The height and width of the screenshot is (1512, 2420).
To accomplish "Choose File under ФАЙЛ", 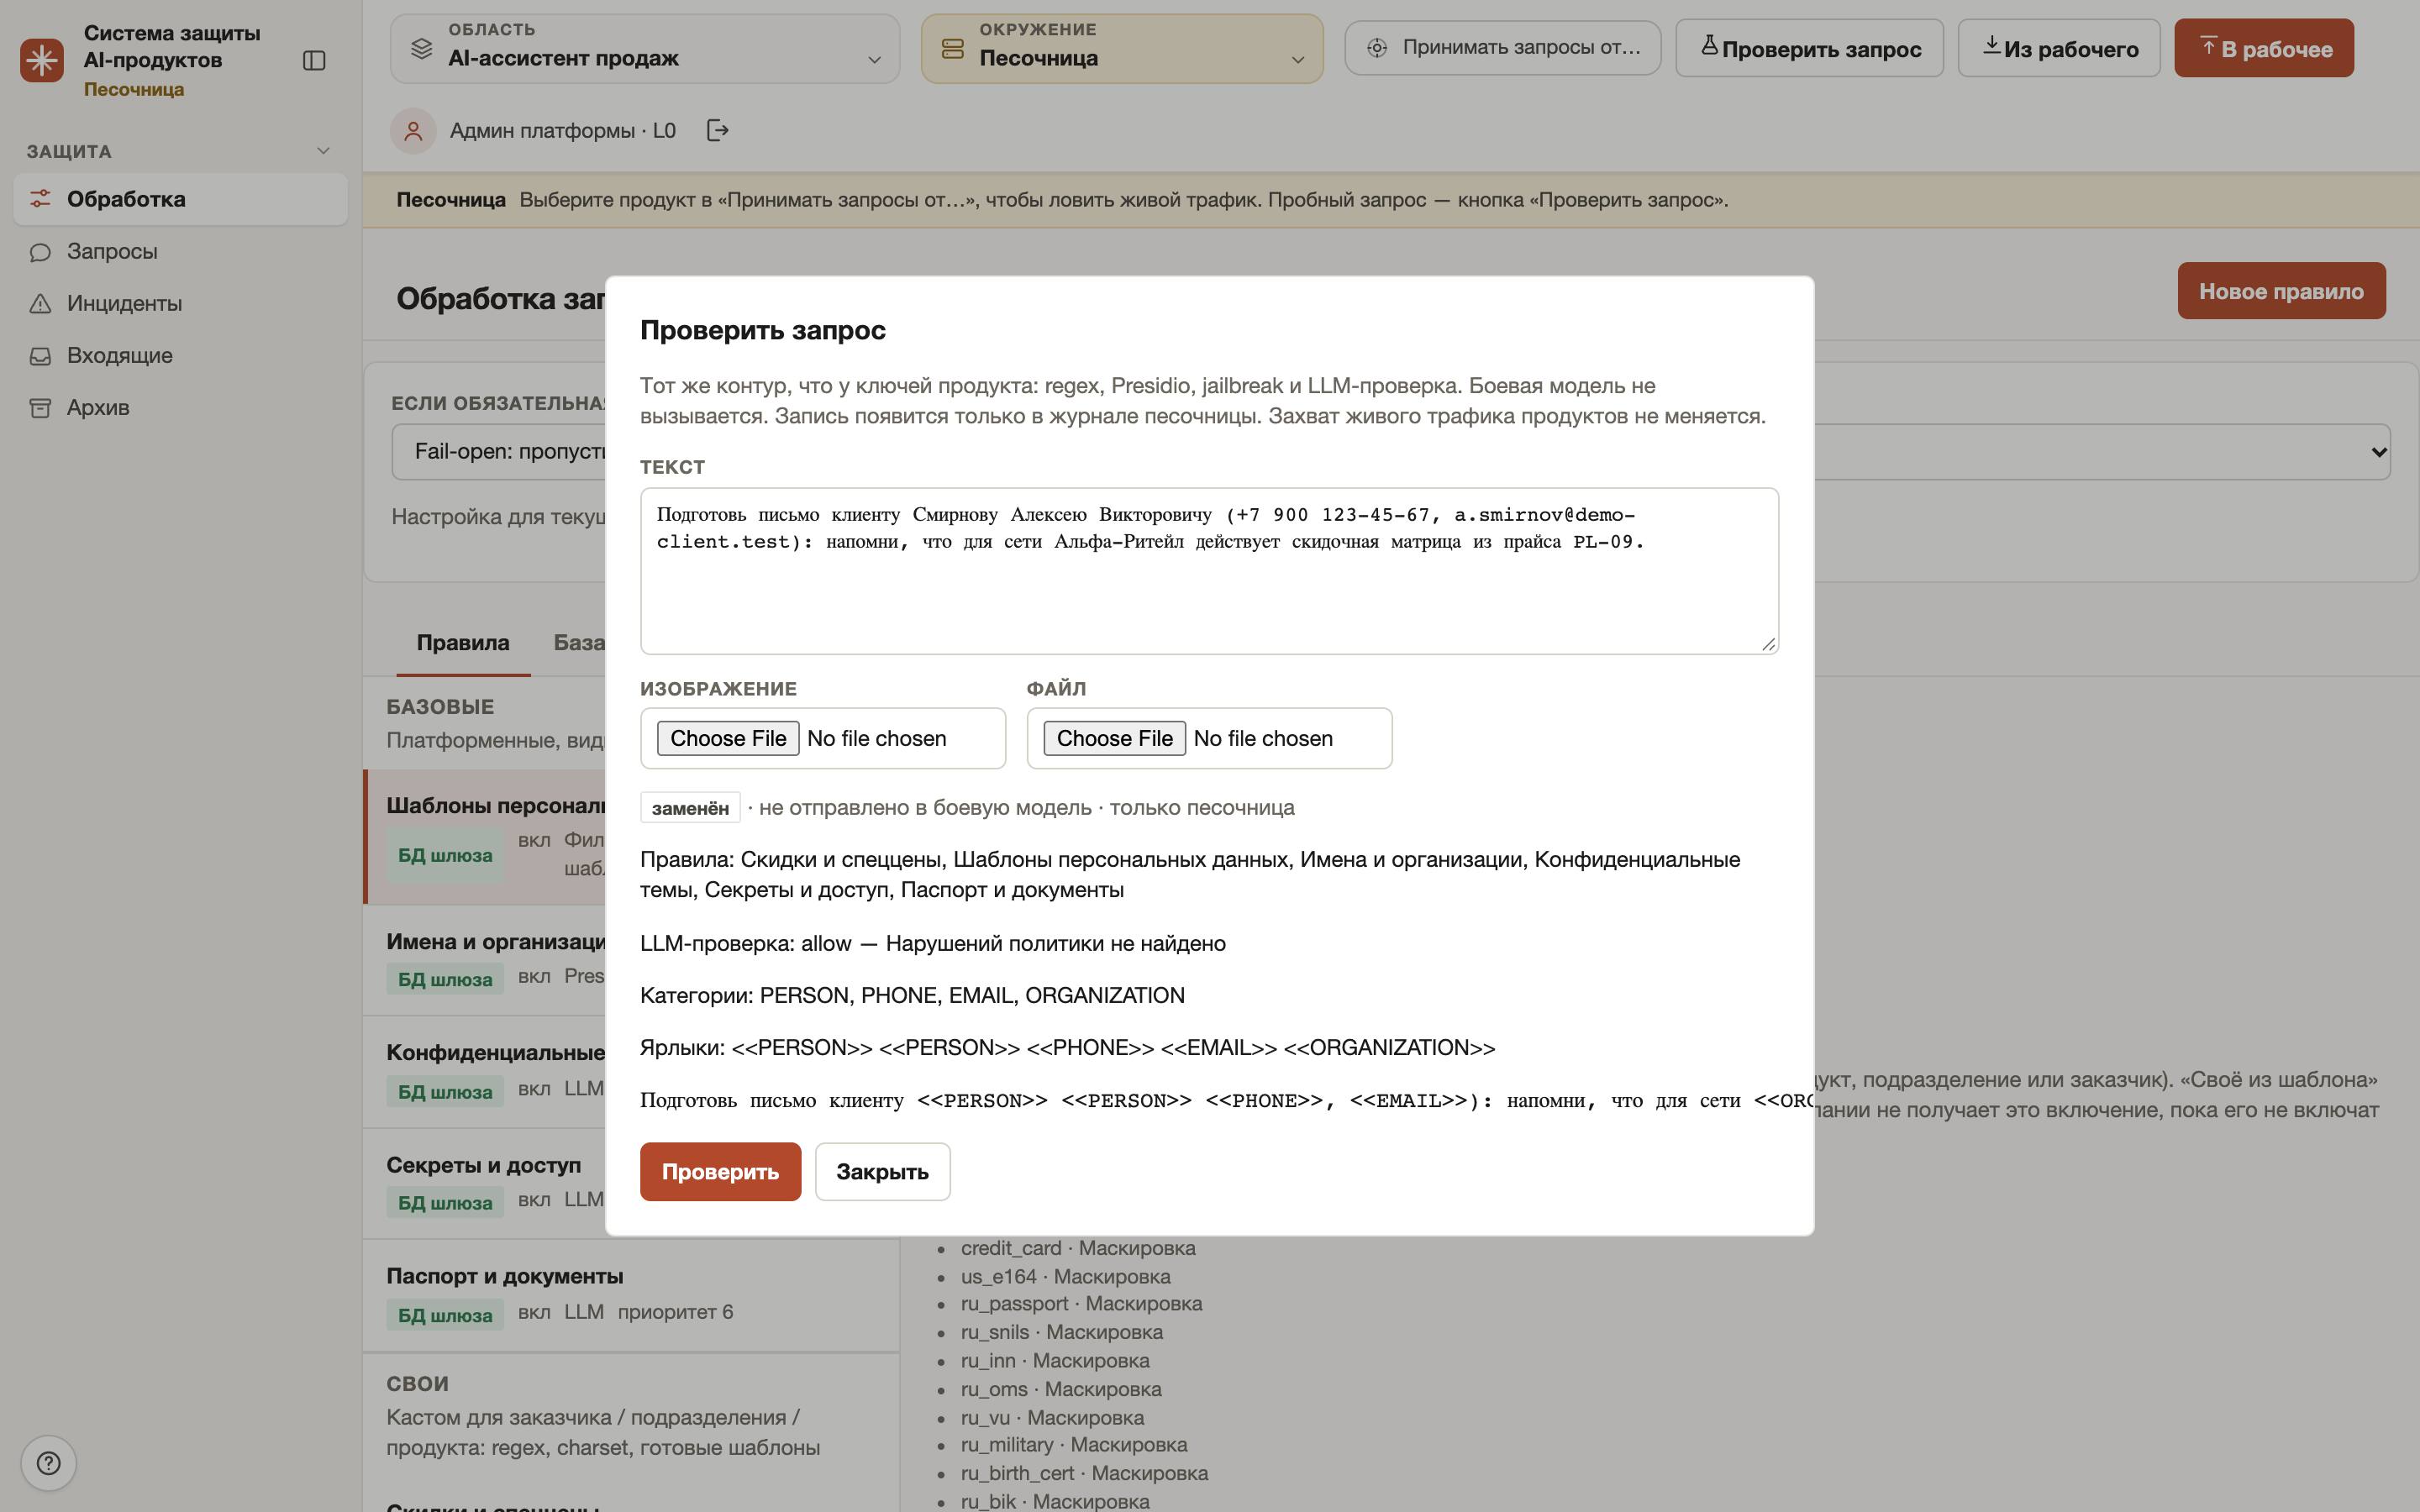I will click(1114, 738).
